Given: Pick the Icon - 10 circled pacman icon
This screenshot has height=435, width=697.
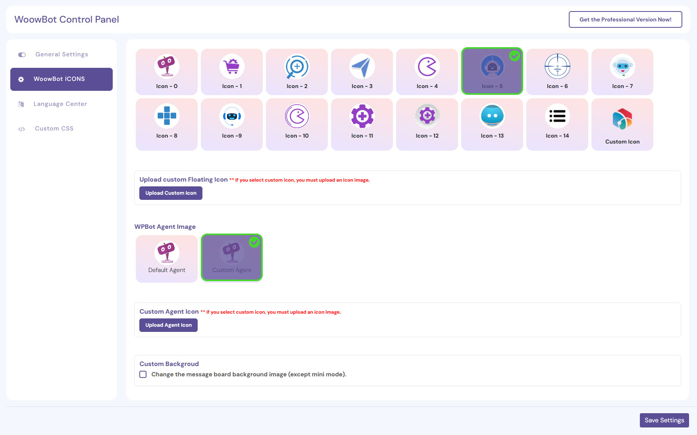Looking at the screenshot, I should 297,125.
